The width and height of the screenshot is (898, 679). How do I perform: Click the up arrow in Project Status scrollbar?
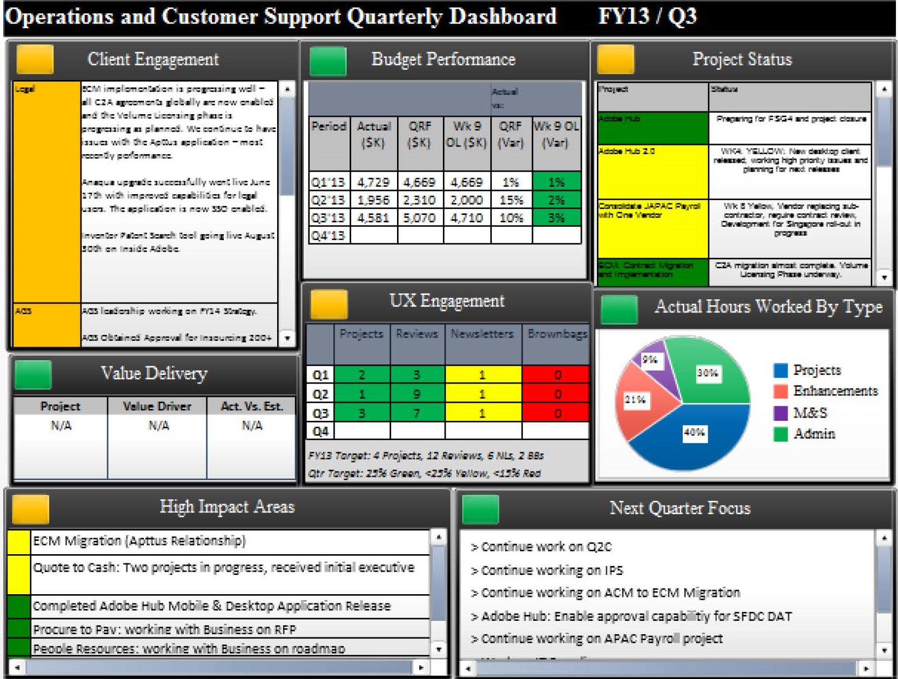(884, 89)
